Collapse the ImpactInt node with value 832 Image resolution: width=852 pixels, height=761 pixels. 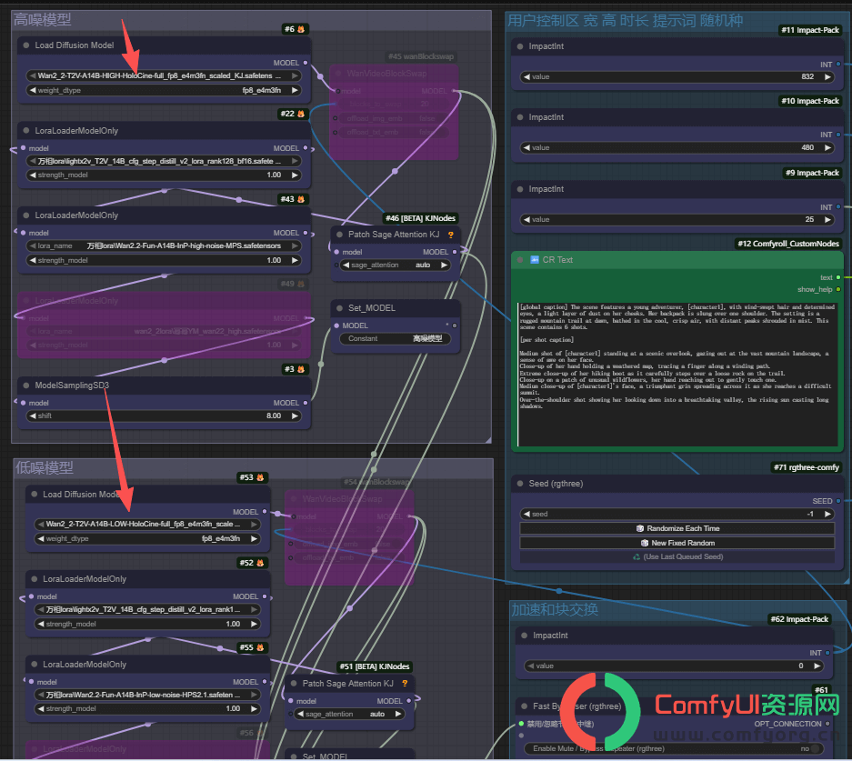[520, 46]
